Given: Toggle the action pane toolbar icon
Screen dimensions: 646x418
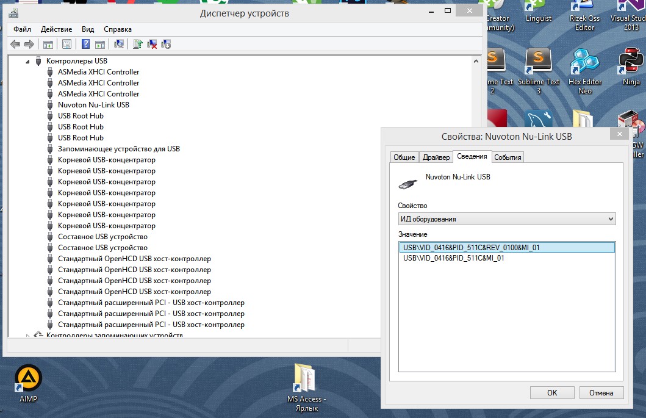Looking at the screenshot, I should pyautogui.click(x=100, y=44).
